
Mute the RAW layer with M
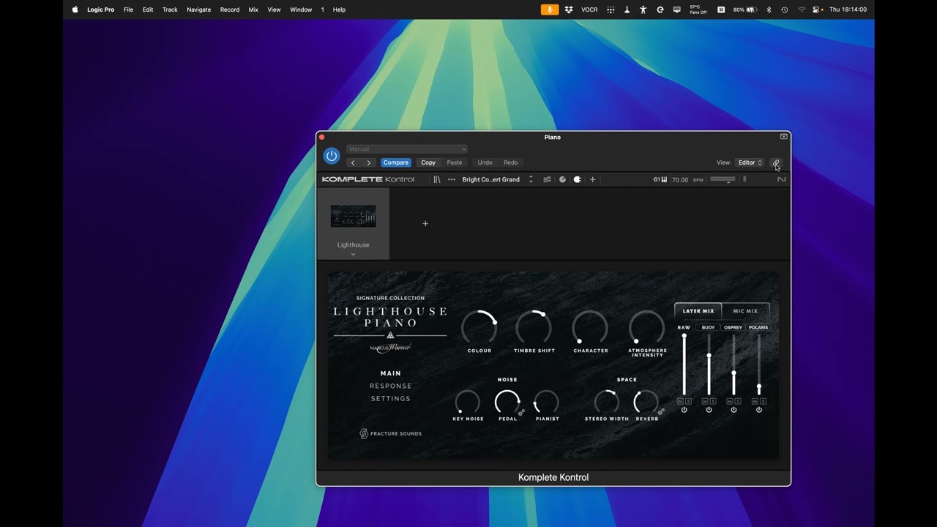click(x=681, y=401)
